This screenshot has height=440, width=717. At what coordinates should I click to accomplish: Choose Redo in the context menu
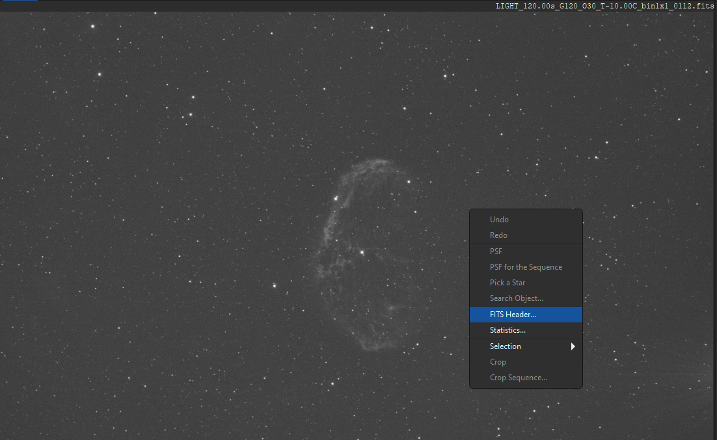526,235
